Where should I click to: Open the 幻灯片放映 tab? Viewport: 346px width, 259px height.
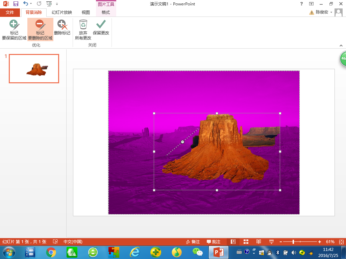click(x=62, y=12)
